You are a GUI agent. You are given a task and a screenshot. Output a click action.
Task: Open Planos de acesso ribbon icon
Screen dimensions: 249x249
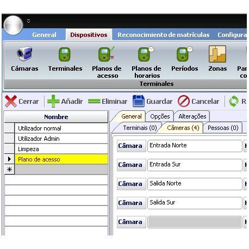(107, 62)
